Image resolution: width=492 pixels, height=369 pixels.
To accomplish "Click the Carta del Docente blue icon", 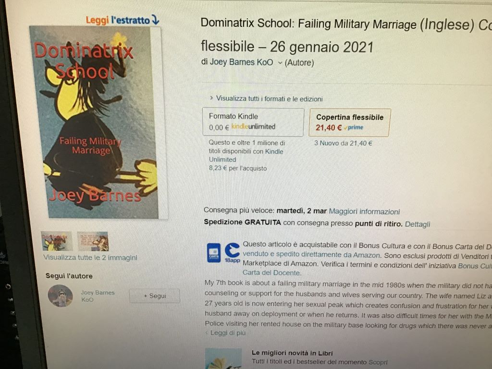I will coord(214,253).
